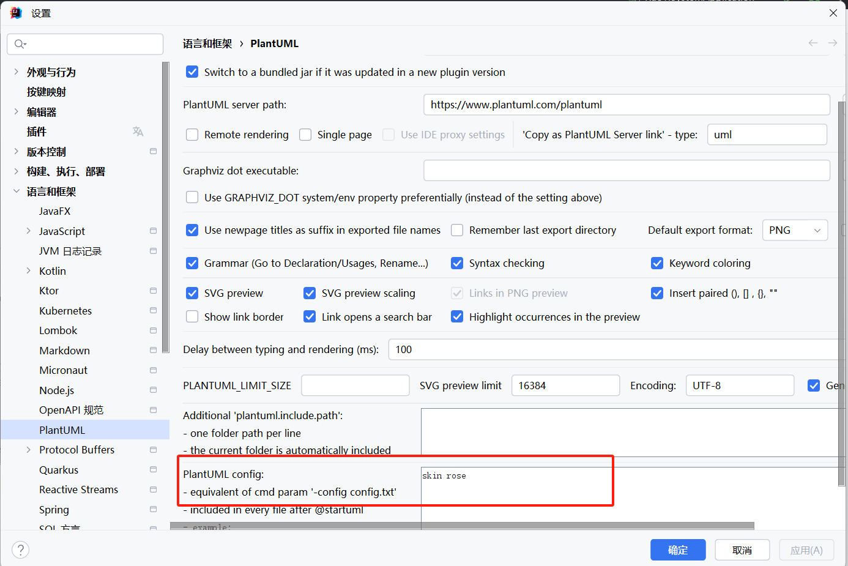Open the 按键映射 settings page
The height and width of the screenshot is (566, 848).
pos(46,92)
